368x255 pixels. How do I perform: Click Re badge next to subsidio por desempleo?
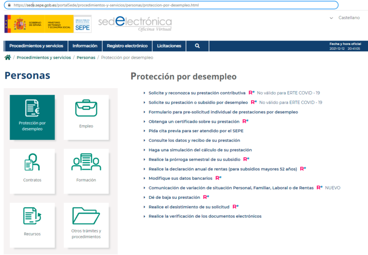(254, 102)
